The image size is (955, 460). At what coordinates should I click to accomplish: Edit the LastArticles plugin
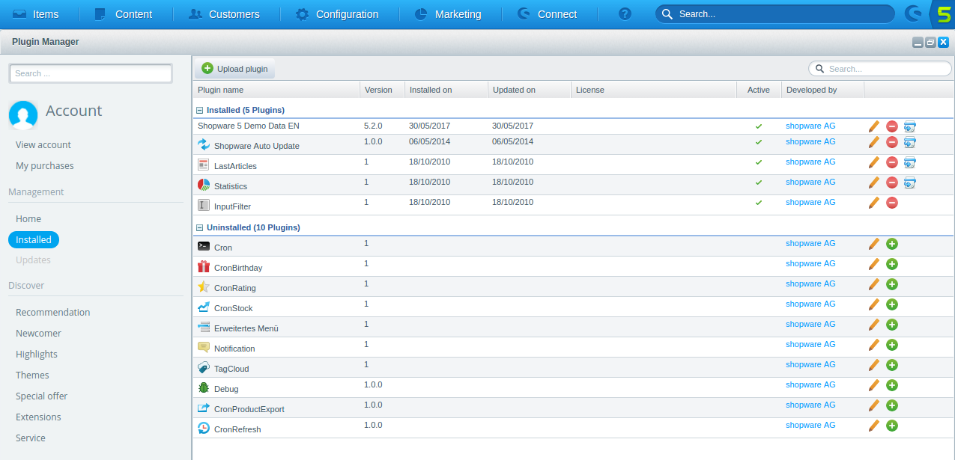click(x=874, y=162)
